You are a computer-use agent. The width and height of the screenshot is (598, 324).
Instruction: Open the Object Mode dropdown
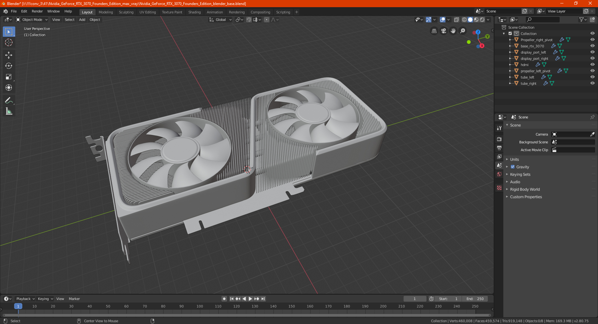coord(32,20)
